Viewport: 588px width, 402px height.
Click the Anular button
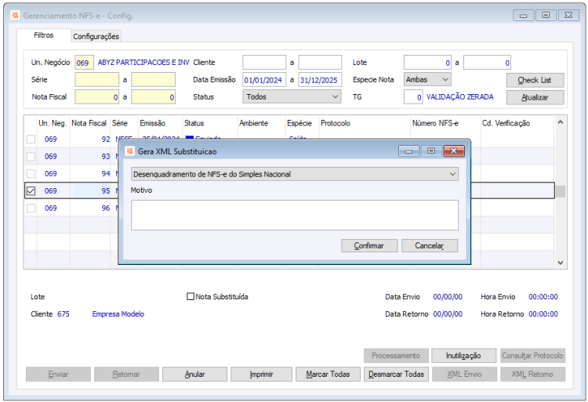(194, 374)
